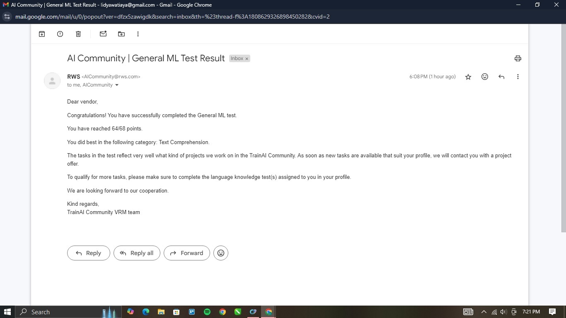Open the Wi-Fi network tray icon
566x318 pixels.
(x=494, y=312)
